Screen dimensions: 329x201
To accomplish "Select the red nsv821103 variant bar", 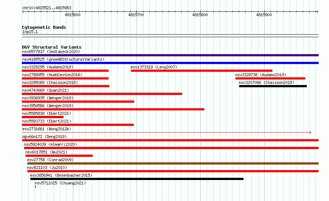I will (x=173, y=171).
